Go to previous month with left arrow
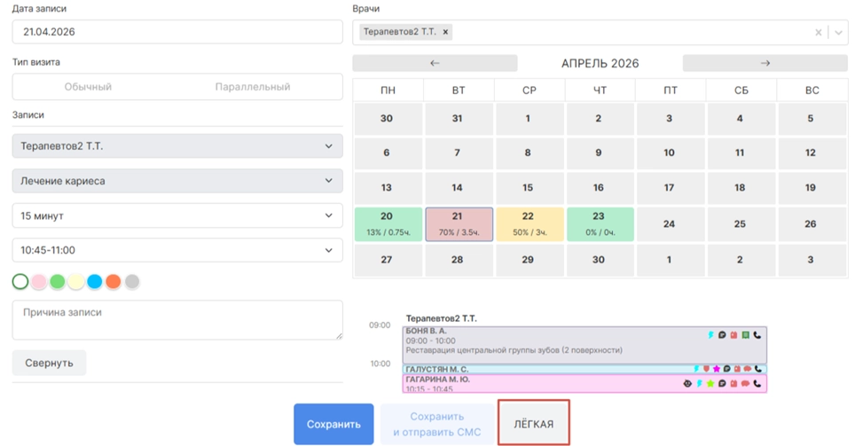Viewport: 863px width, 446px height. pyautogui.click(x=435, y=63)
